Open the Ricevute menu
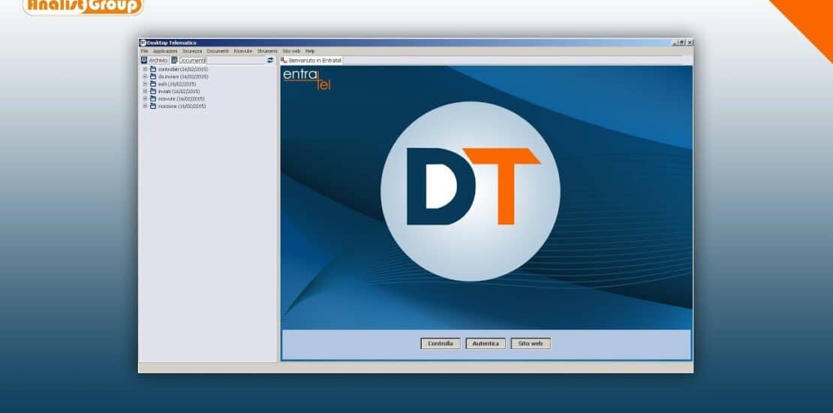This screenshot has width=833, height=413. [x=243, y=51]
